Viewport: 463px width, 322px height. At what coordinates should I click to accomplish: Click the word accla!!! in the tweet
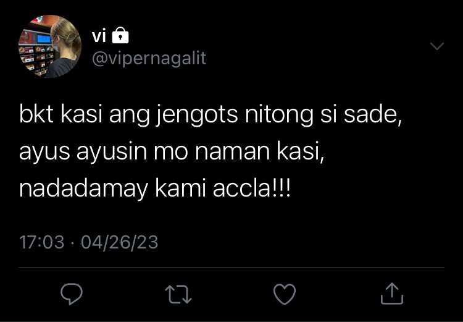pyautogui.click(x=252, y=189)
